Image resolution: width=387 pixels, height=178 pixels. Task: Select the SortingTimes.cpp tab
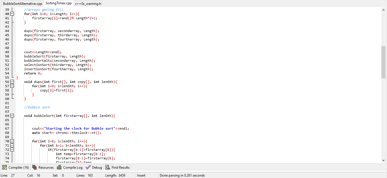point(58,4)
